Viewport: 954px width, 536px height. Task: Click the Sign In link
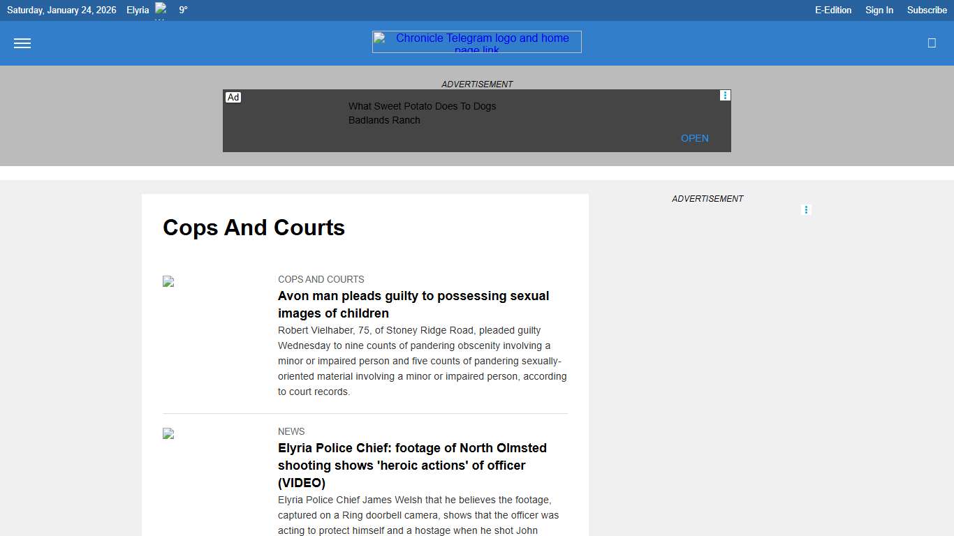point(879,10)
